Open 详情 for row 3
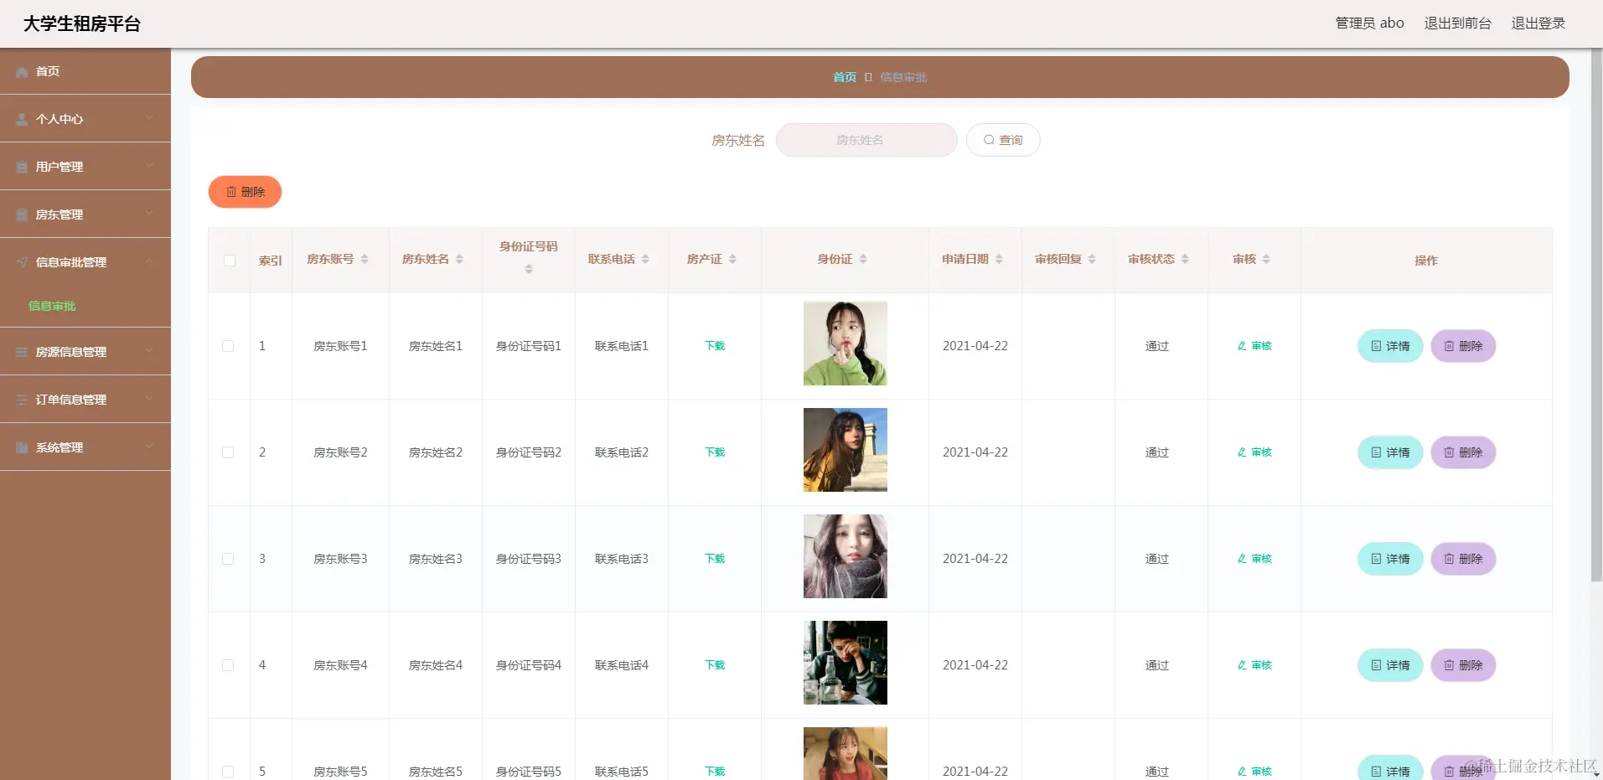 [x=1390, y=559]
